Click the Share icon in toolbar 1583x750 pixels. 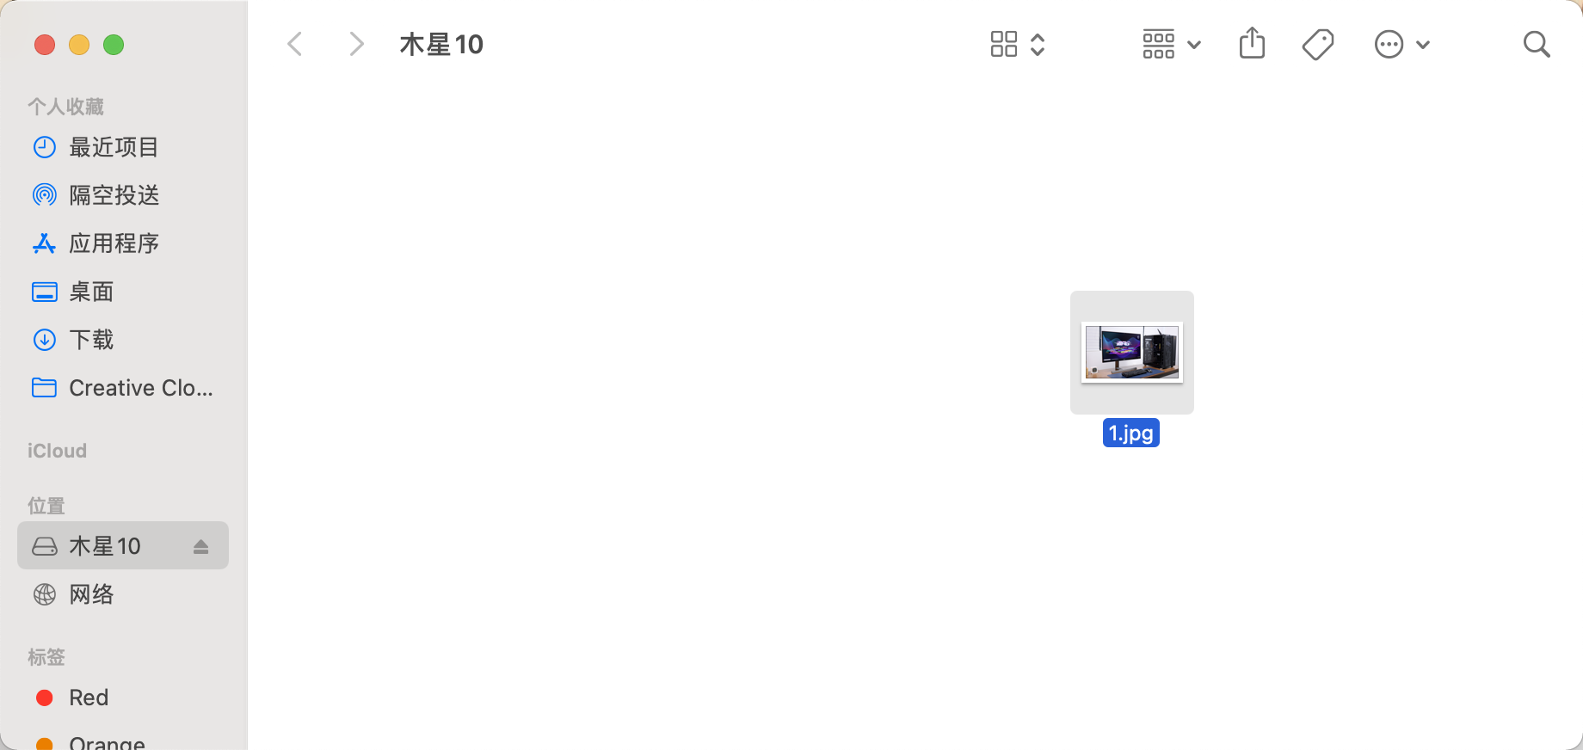pyautogui.click(x=1252, y=43)
